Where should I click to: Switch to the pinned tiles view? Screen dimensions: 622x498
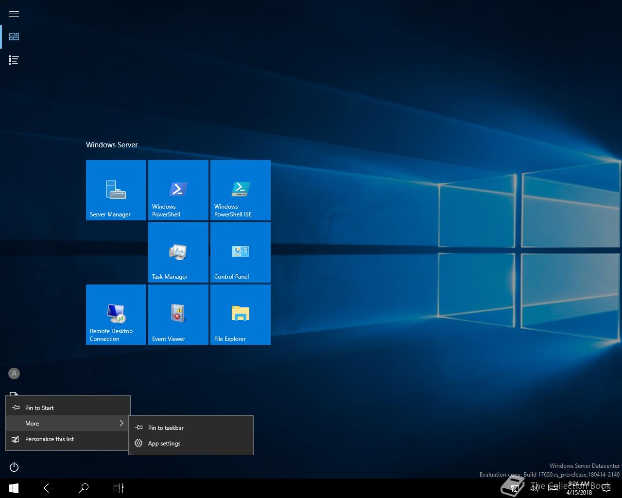click(14, 36)
